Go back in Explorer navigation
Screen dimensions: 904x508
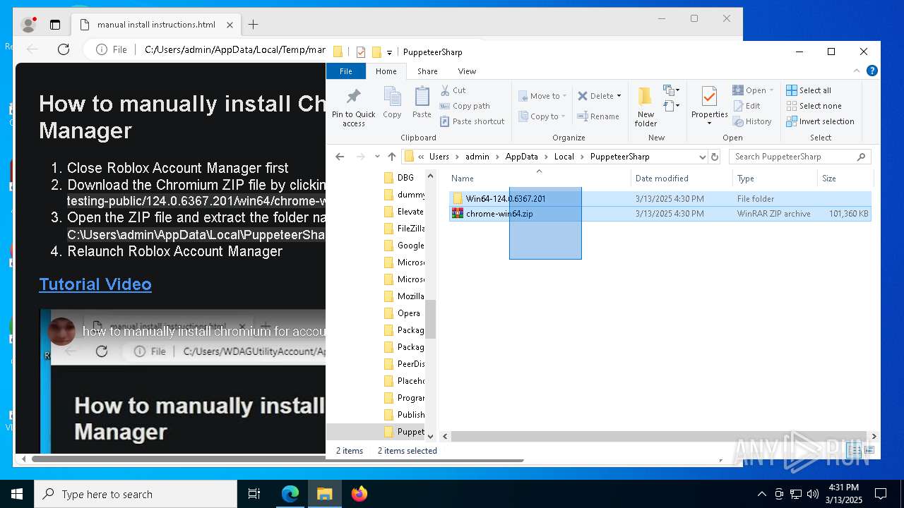click(x=340, y=157)
